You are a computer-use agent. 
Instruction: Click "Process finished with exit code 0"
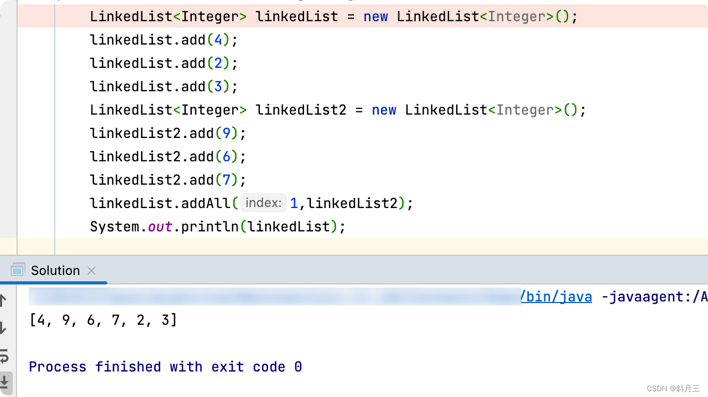coord(165,367)
